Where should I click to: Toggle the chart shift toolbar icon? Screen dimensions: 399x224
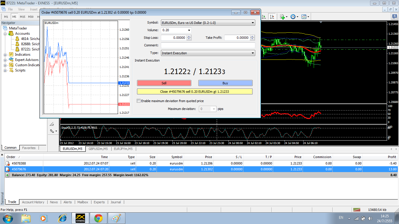point(272,17)
